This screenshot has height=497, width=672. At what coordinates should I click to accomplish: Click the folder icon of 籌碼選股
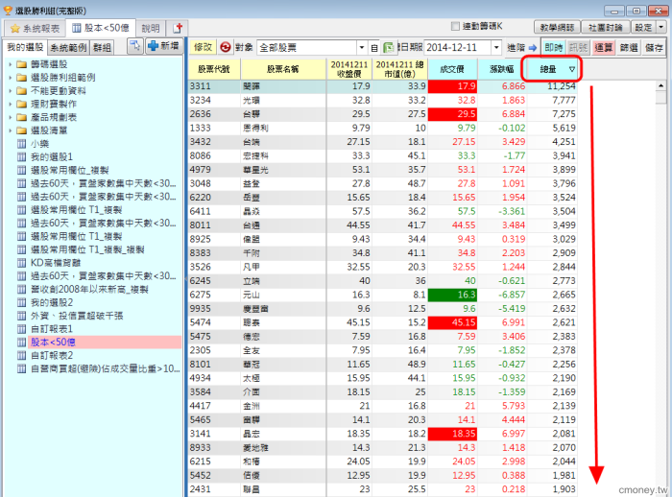coord(21,64)
